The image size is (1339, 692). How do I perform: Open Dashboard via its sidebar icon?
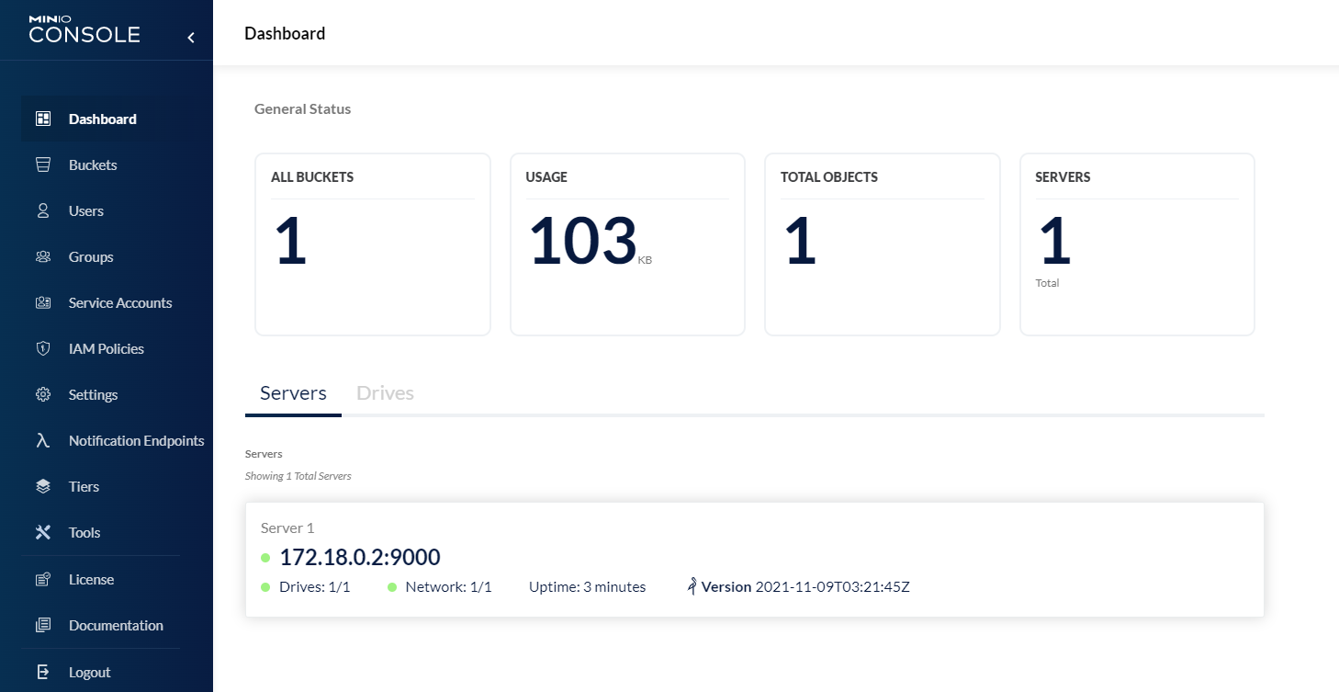point(42,118)
